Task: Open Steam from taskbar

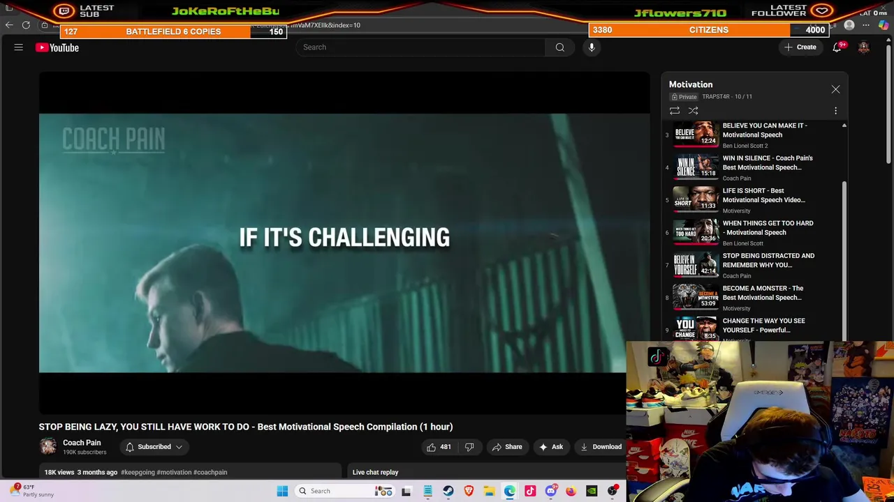Action: (448, 491)
